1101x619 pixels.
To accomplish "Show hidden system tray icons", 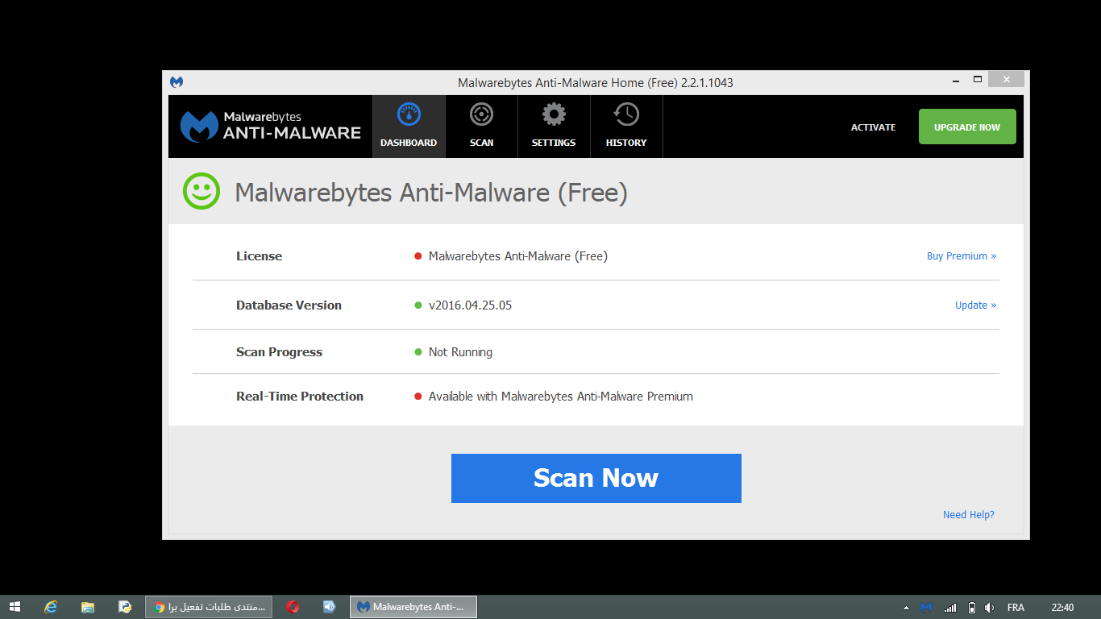I will [906, 608].
